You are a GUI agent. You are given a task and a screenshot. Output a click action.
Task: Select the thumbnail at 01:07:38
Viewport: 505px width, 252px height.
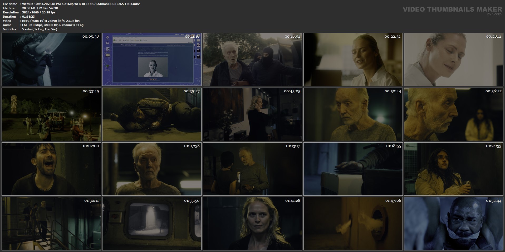(152, 169)
